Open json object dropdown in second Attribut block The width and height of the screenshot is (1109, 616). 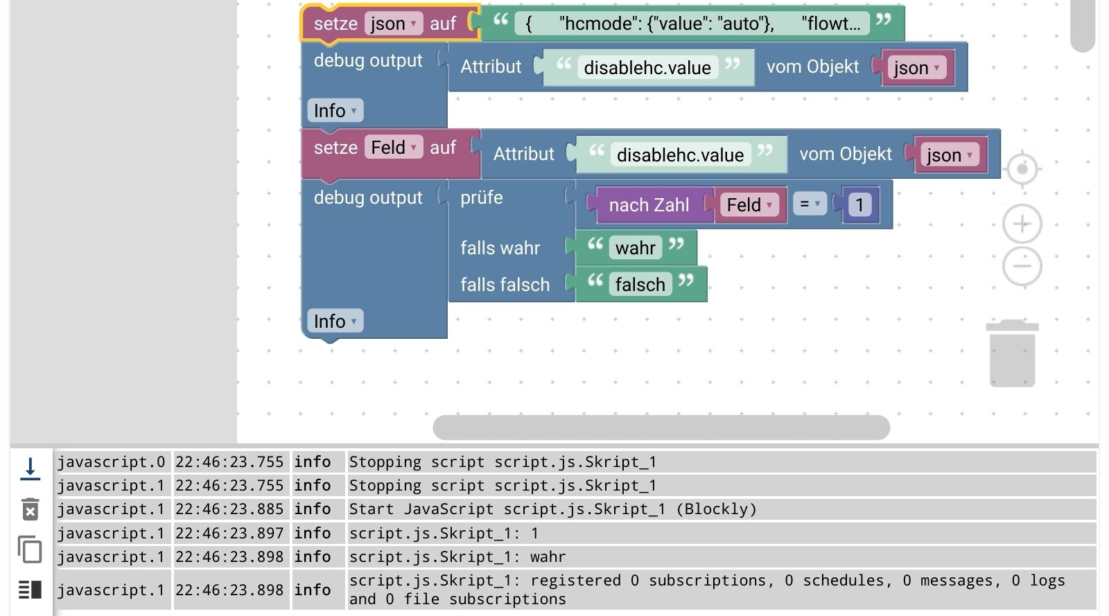(x=950, y=155)
